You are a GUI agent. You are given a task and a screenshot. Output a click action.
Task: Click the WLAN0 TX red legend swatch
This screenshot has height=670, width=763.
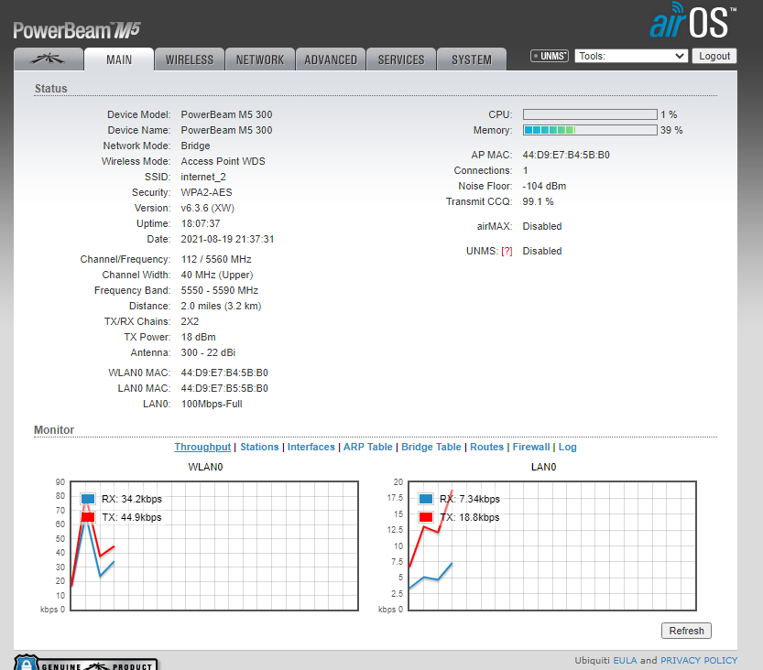click(x=88, y=517)
